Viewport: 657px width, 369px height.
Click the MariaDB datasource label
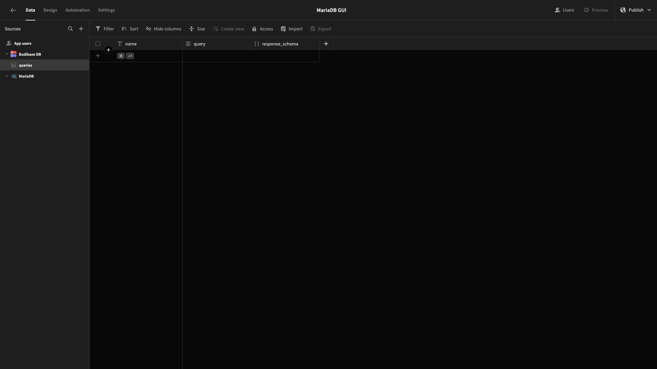[26, 76]
